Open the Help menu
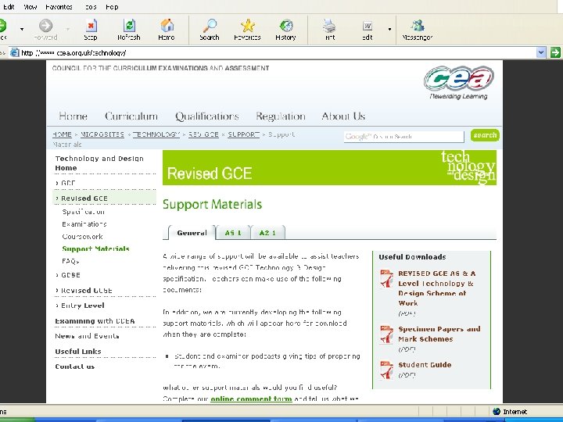 pos(112,7)
